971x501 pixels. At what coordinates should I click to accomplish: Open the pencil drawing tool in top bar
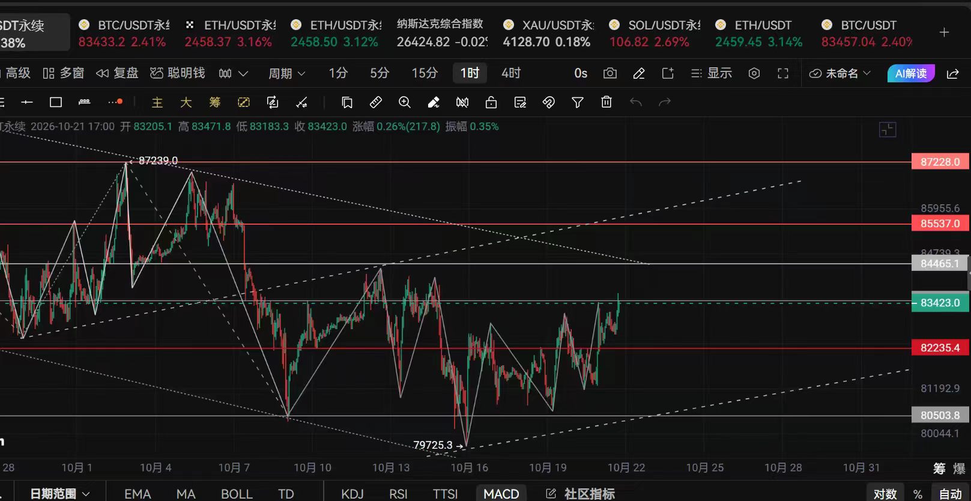point(639,73)
